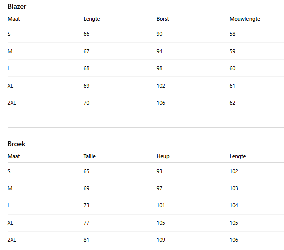Click the Broek Lengte column header

(238, 156)
